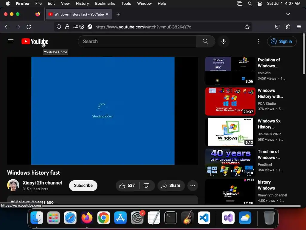
Task: Click the URL address bar
Action: (x=153, y=27)
